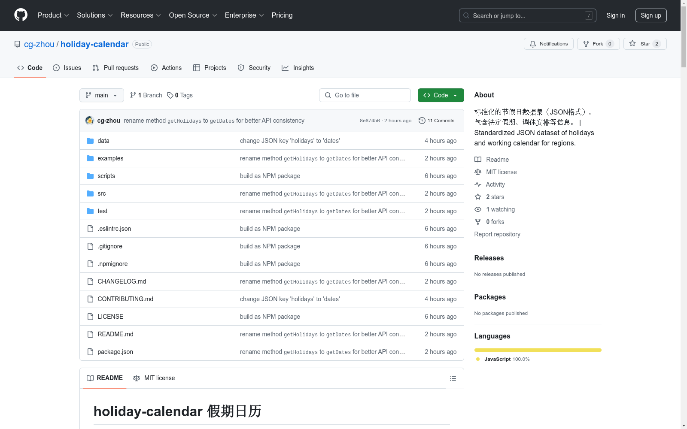Open the Releases heading link
This screenshot has height=429, width=687.
tap(489, 258)
